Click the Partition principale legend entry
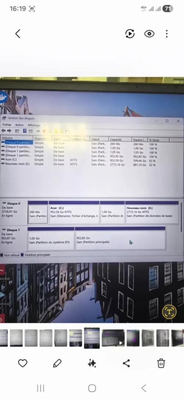 [x=35, y=255]
